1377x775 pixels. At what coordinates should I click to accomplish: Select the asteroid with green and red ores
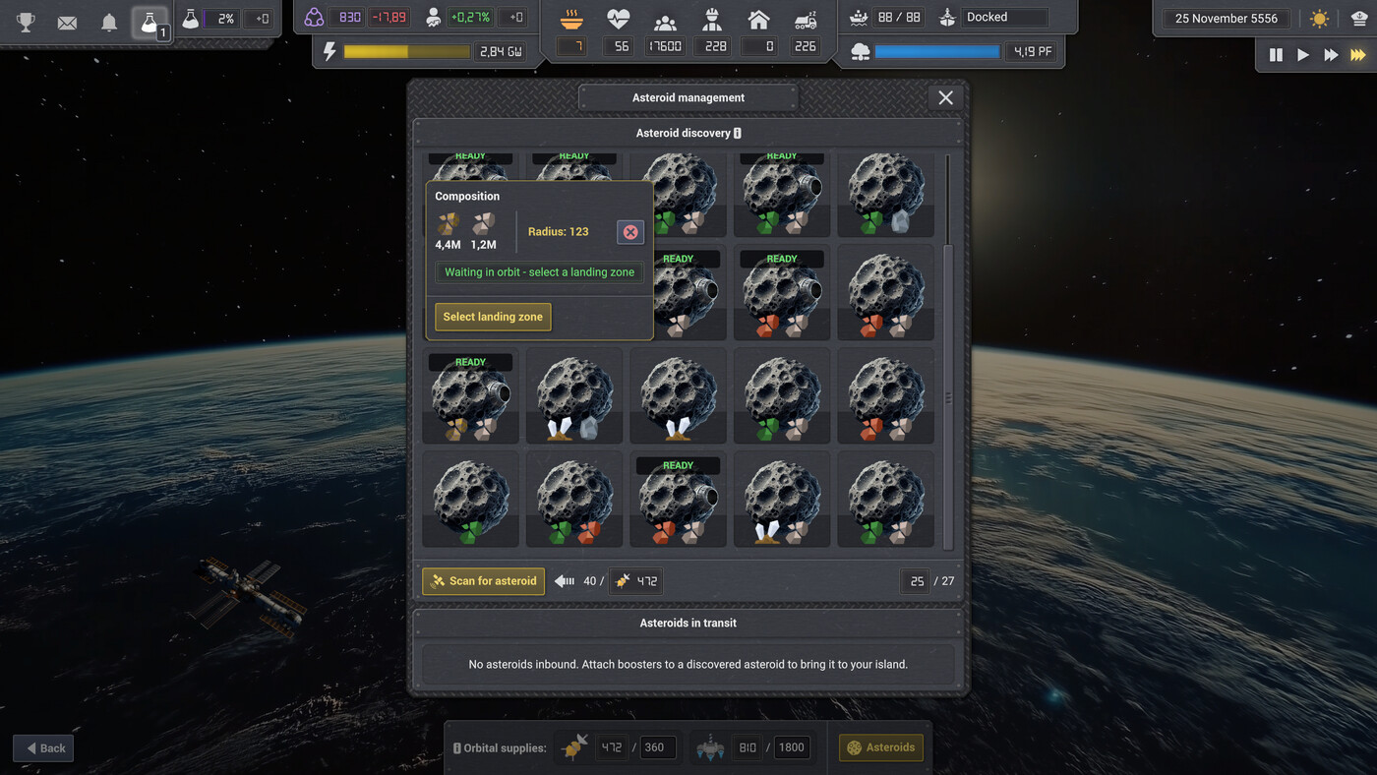pyautogui.click(x=574, y=499)
